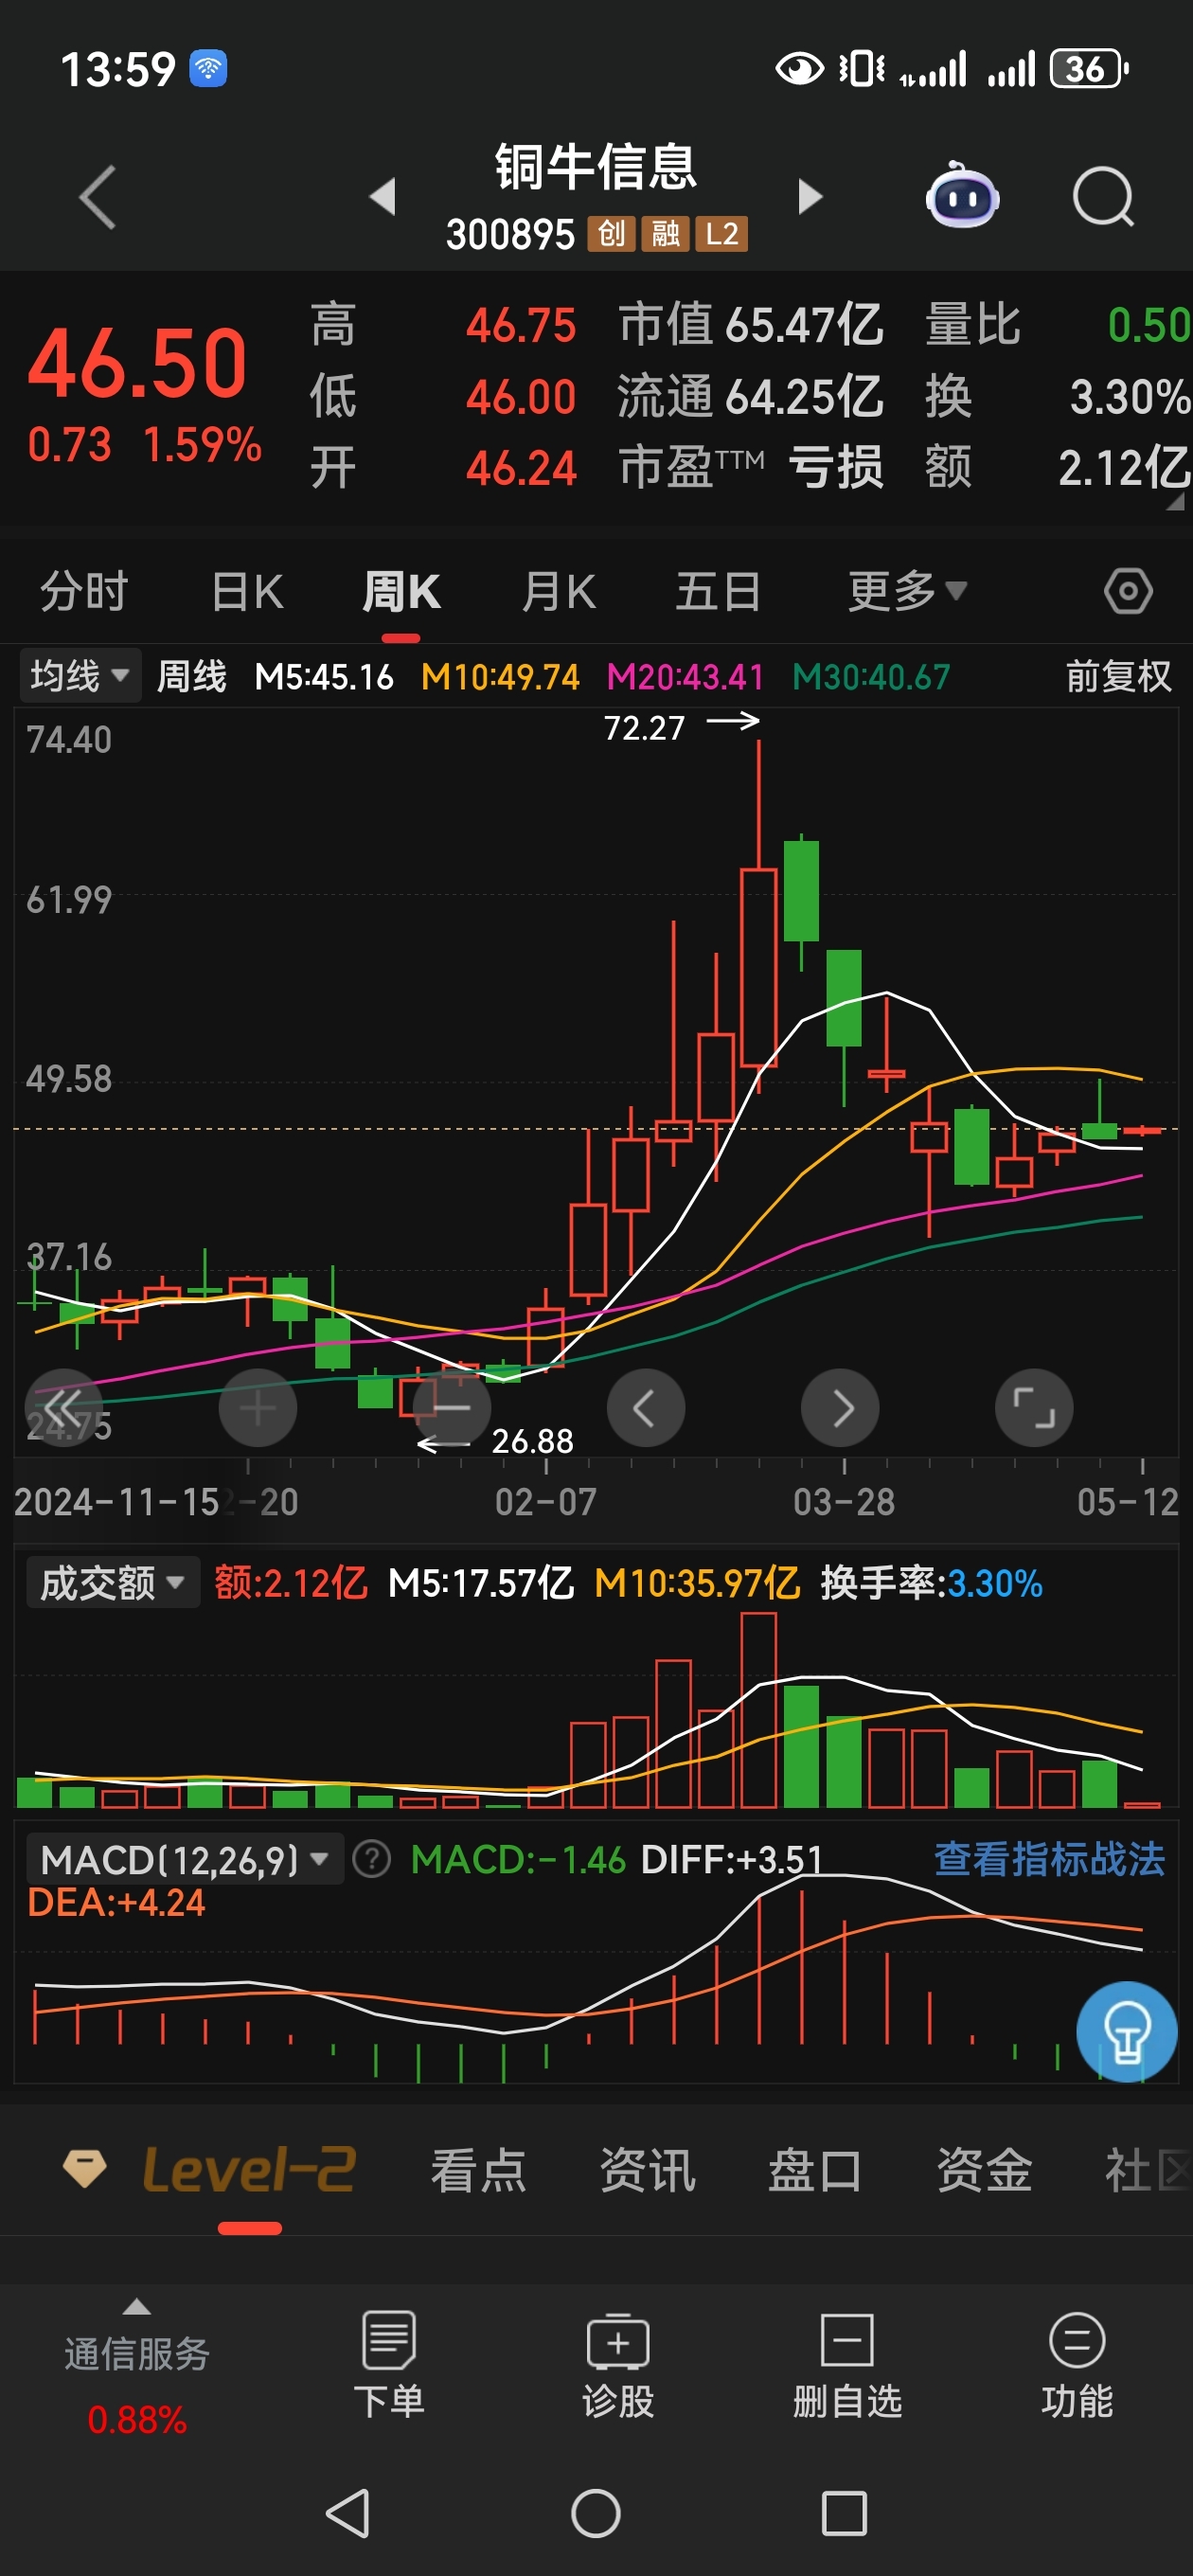1193x2576 pixels.
Task: Tap 量比 0.50 value
Action: point(1058,325)
